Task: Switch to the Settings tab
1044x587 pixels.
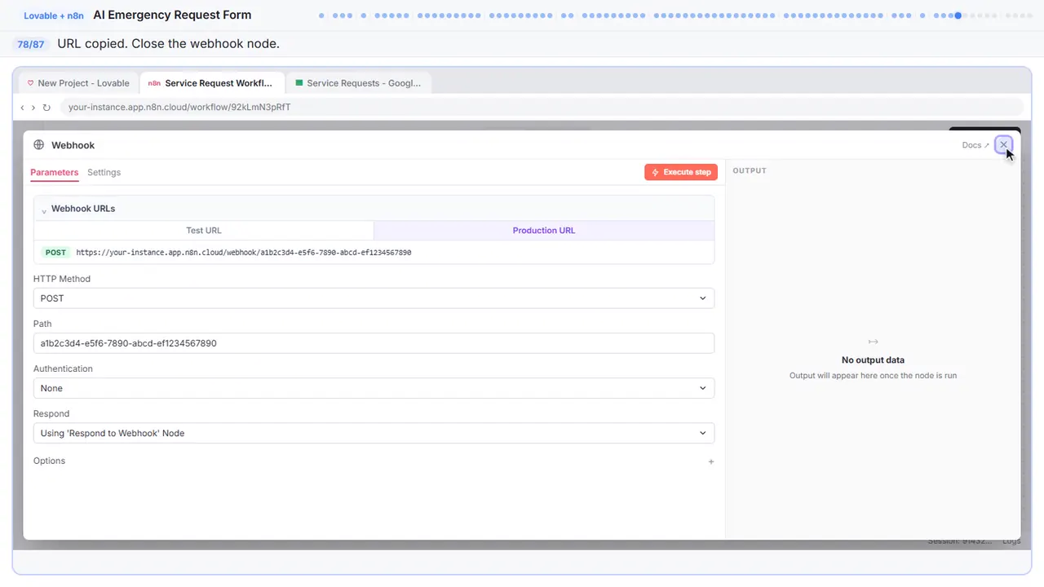Action: [x=104, y=172]
